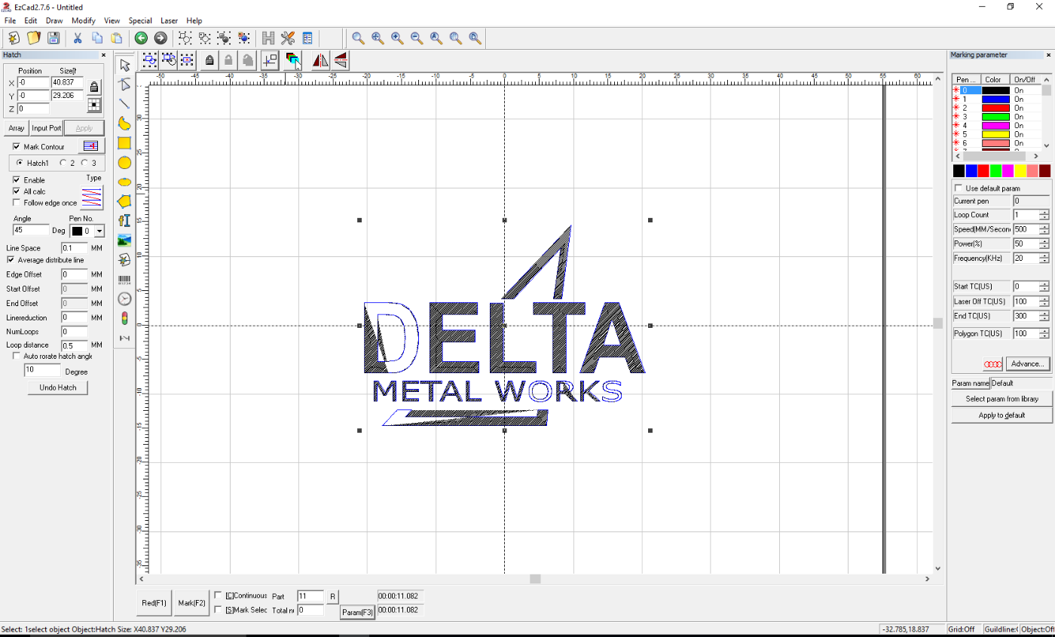The width and height of the screenshot is (1055, 637).
Task: Click the Mark(F2) button
Action: 191,603
